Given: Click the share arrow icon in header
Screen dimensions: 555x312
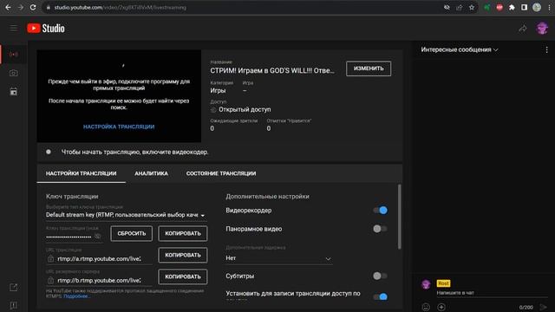Looking at the screenshot, I should point(523,29).
